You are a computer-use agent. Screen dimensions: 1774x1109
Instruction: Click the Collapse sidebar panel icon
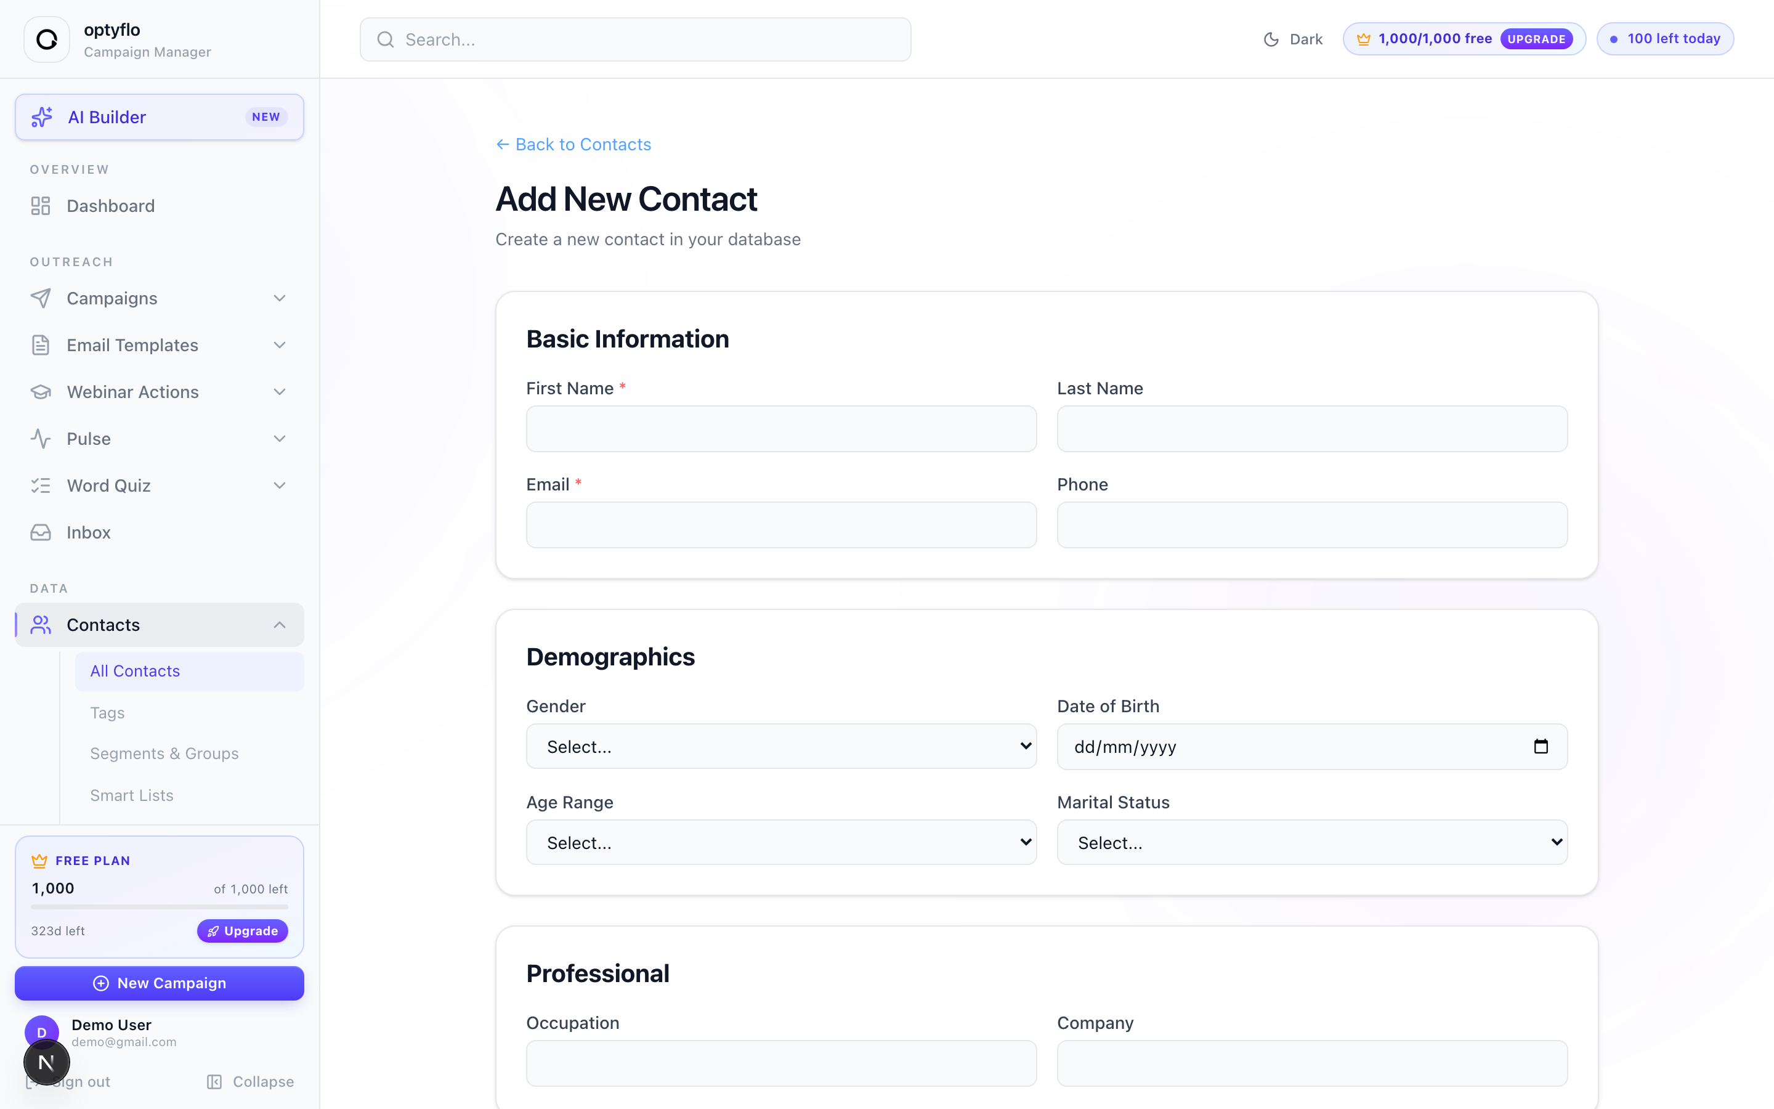[x=214, y=1082]
